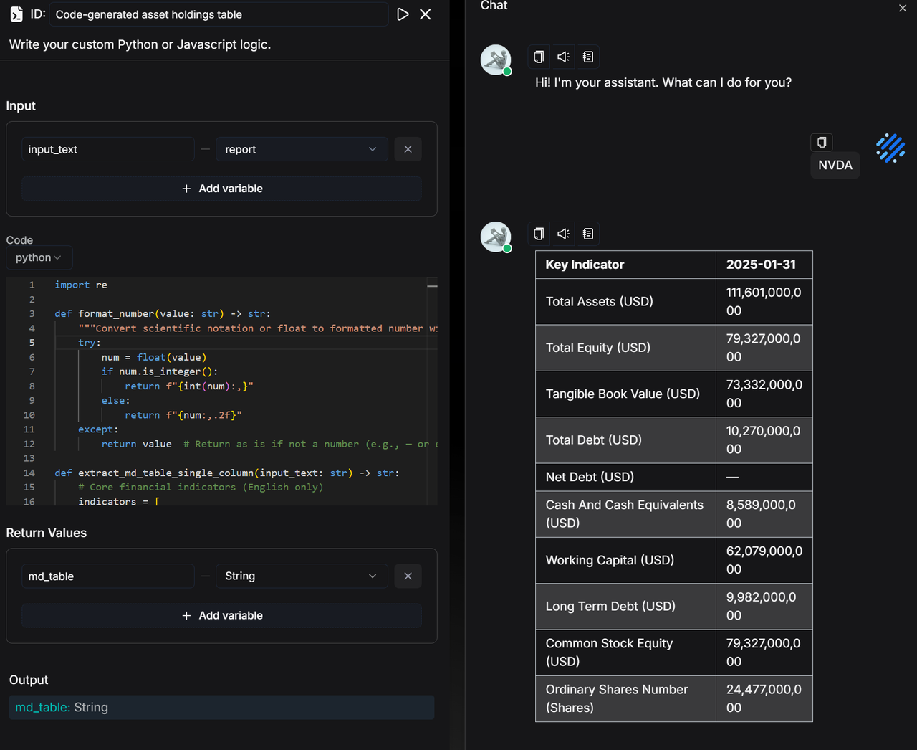Add variable under Return Values
The width and height of the screenshot is (917, 750).
coord(221,615)
